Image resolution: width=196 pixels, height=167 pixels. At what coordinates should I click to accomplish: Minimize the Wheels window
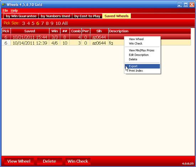180,5
